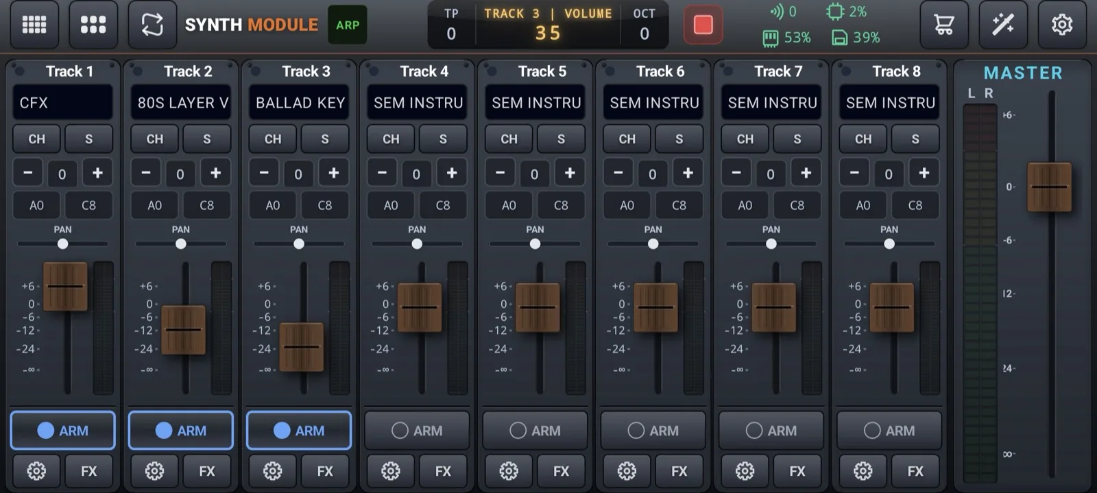Select the TP transpose value display
The image size is (1097, 493).
pyautogui.click(x=450, y=34)
